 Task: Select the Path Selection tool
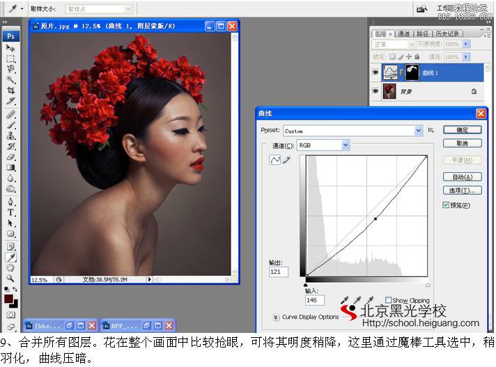click(x=10, y=223)
